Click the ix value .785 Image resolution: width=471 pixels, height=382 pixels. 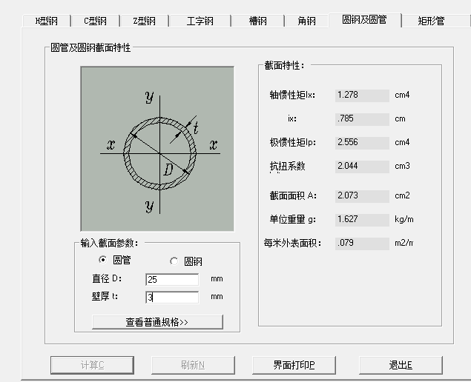[362, 119]
